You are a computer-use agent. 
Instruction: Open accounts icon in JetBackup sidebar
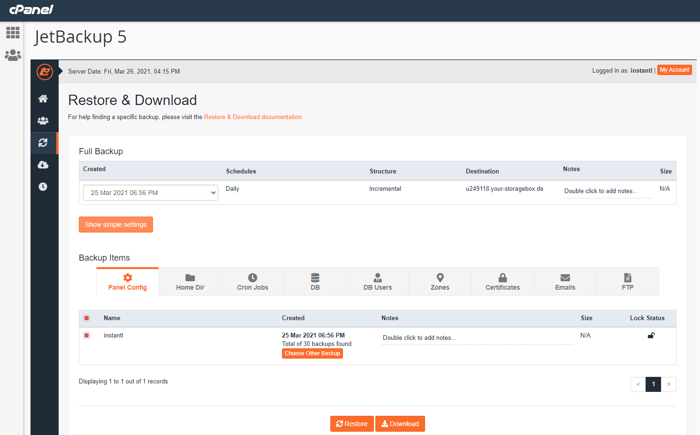[43, 120]
